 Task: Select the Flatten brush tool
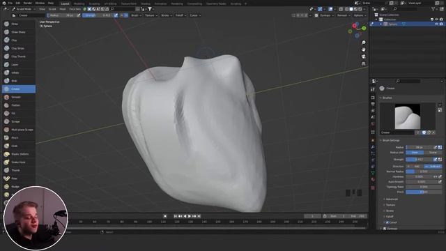tap(19, 105)
